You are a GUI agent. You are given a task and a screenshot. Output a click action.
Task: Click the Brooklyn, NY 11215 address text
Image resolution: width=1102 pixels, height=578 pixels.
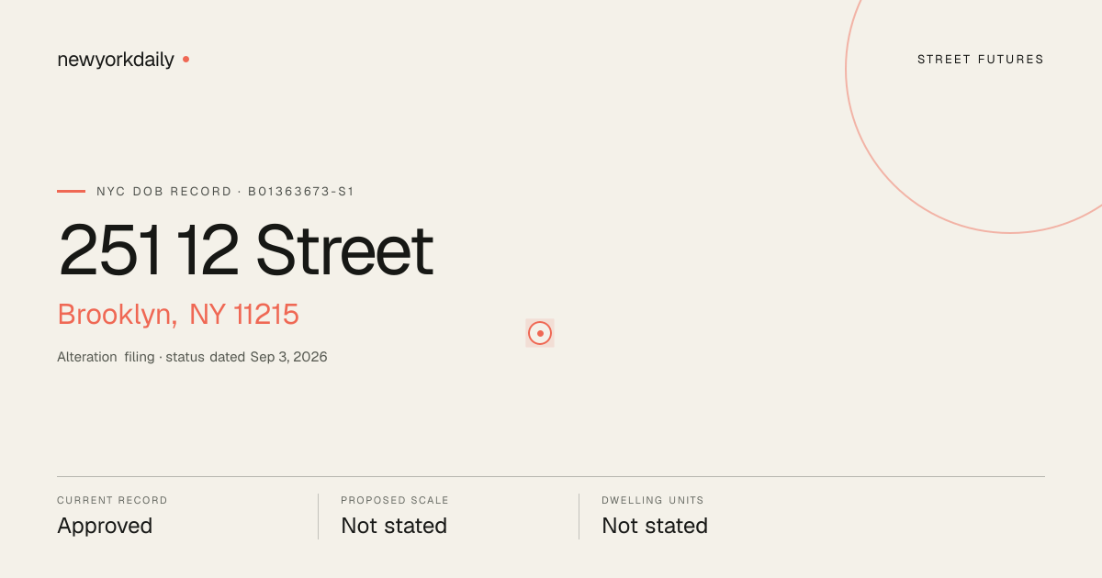178,315
